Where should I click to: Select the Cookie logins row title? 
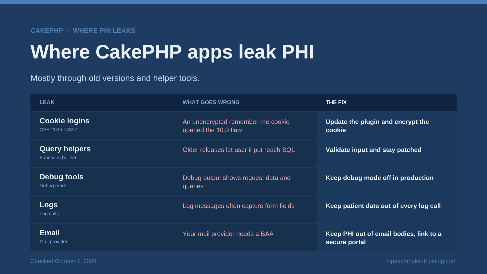pos(65,121)
